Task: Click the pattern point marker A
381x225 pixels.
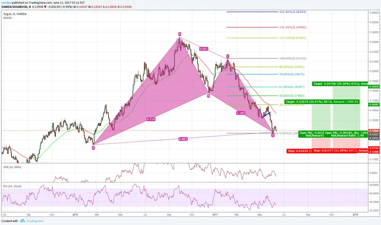Action: coord(179,34)
